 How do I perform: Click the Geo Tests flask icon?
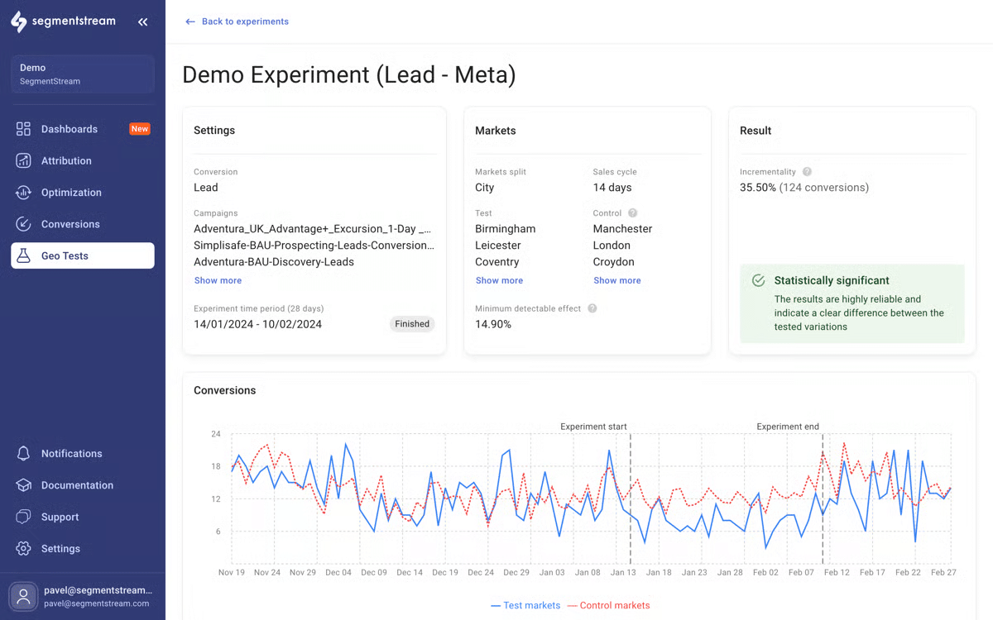[23, 255]
